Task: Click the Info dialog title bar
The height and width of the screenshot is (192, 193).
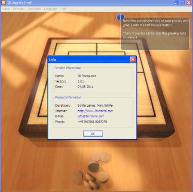Action: click(x=89, y=59)
